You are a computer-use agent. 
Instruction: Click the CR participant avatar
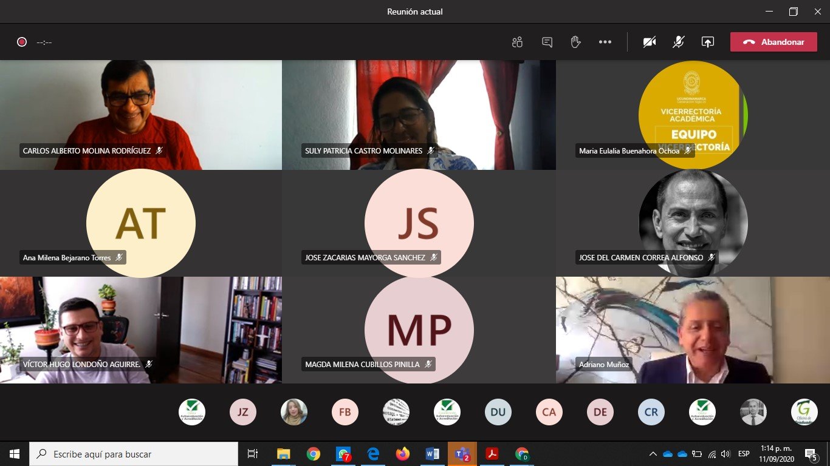pos(651,412)
